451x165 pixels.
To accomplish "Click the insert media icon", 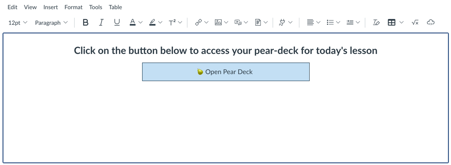I will tap(238, 22).
